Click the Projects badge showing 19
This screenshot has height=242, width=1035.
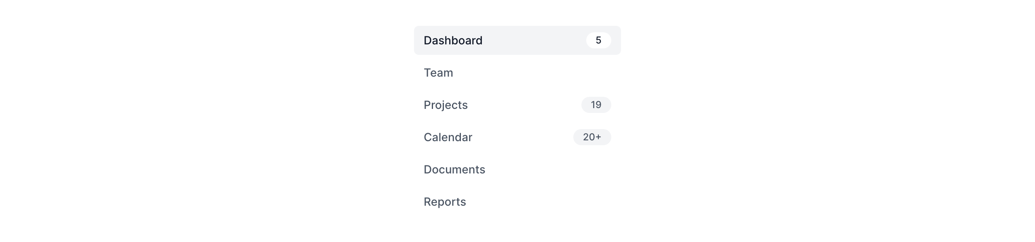[x=596, y=105]
